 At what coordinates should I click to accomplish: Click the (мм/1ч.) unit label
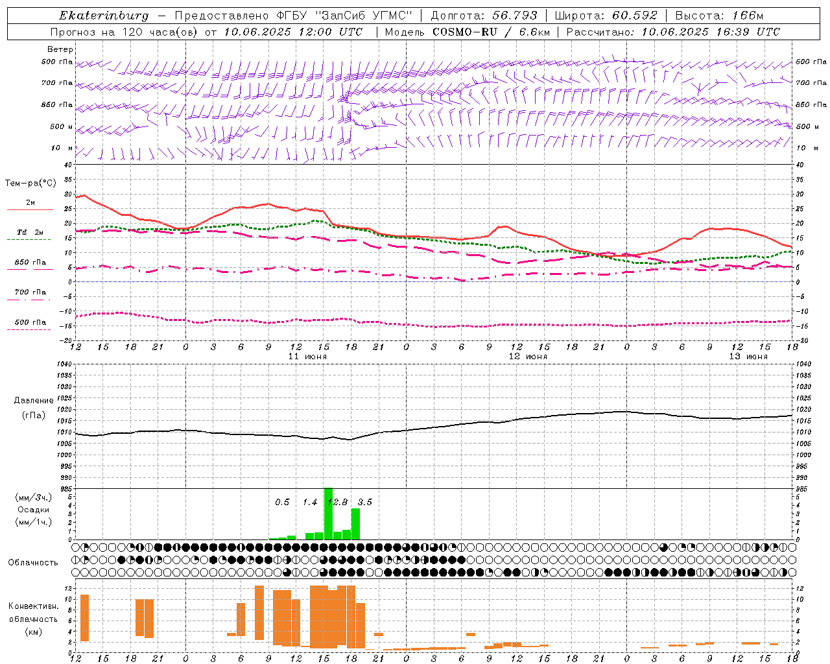tap(33, 522)
